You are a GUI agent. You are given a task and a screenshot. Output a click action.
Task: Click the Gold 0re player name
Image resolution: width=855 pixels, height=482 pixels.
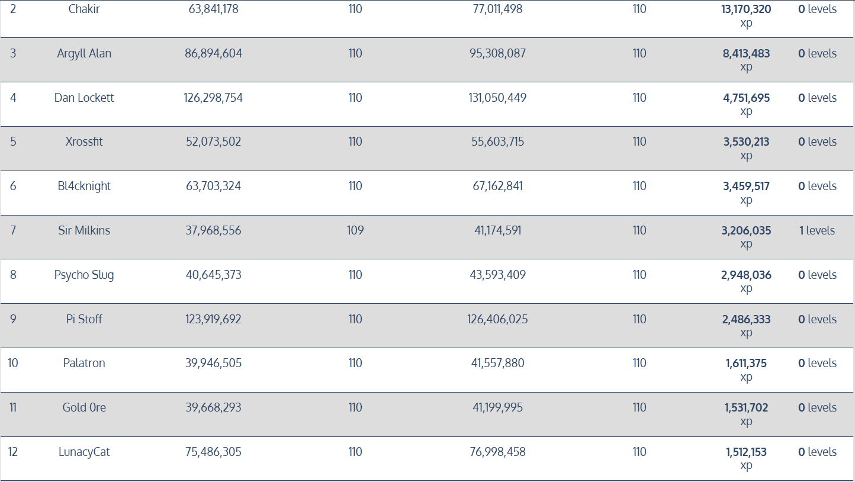(84, 407)
